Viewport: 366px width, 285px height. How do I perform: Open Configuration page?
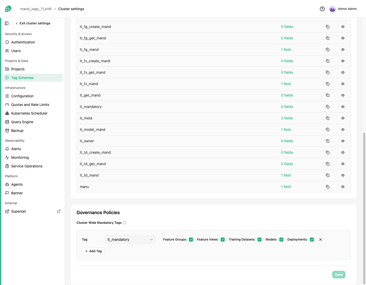[33, 96]
